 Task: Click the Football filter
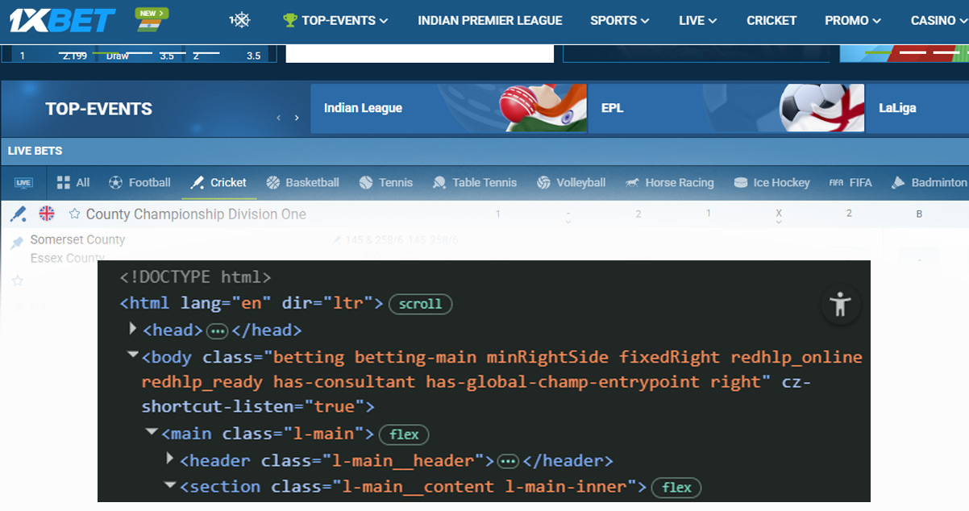coord(139,183)
